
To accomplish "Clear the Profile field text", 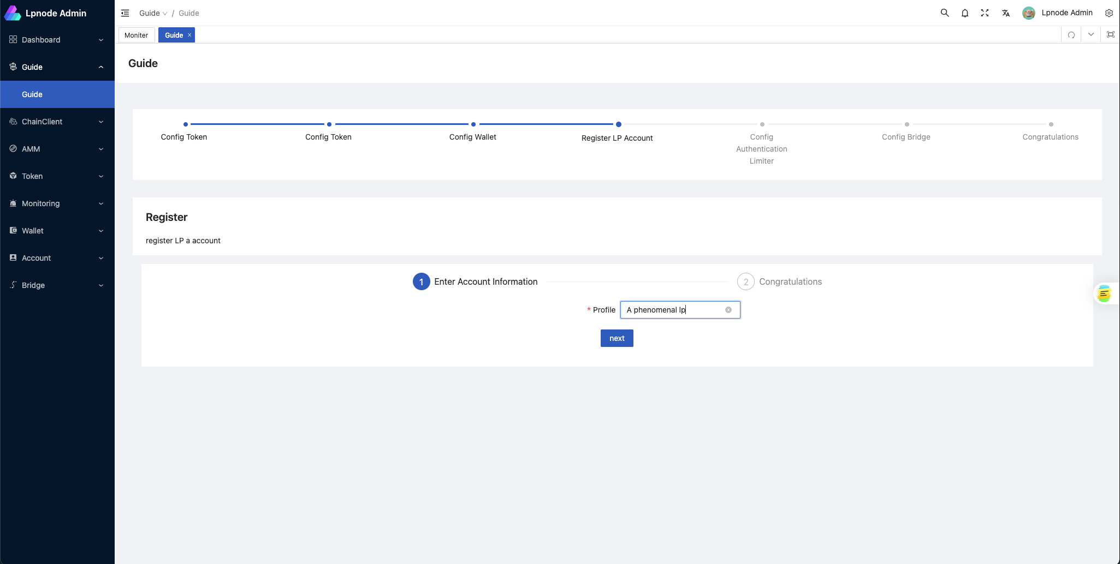I will [x=728, y=310].
